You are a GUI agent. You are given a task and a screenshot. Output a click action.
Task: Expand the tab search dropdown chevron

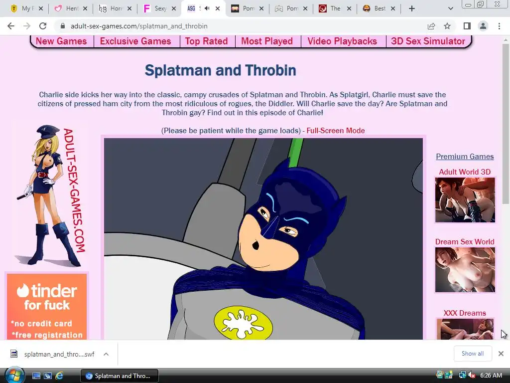pyautogui.click(x=450, y=8)
